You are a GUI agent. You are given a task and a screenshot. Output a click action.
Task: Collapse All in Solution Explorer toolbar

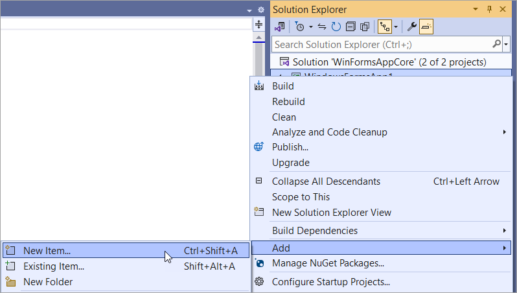[350, 27]
